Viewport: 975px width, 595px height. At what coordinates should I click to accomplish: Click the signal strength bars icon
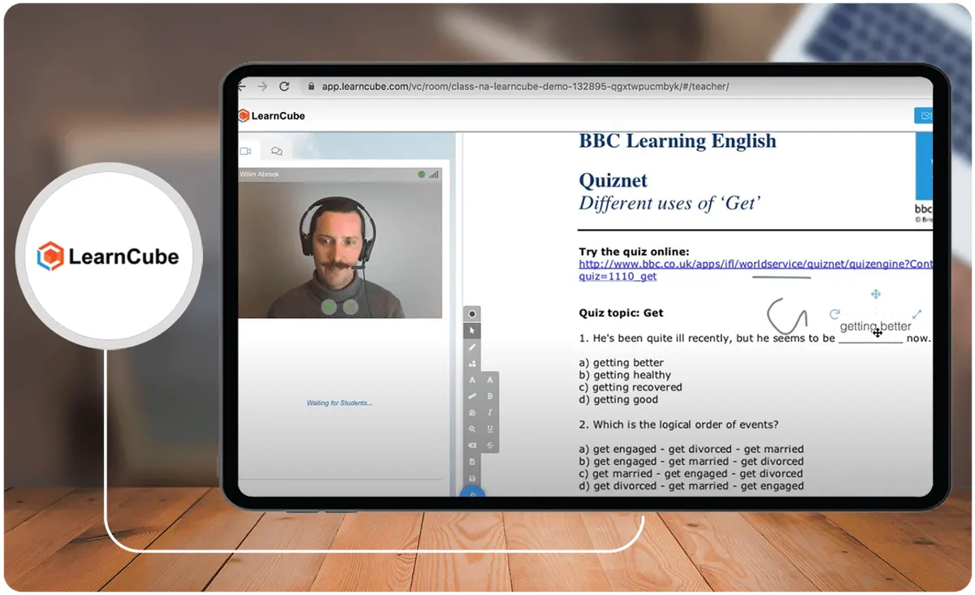point(433,175)
